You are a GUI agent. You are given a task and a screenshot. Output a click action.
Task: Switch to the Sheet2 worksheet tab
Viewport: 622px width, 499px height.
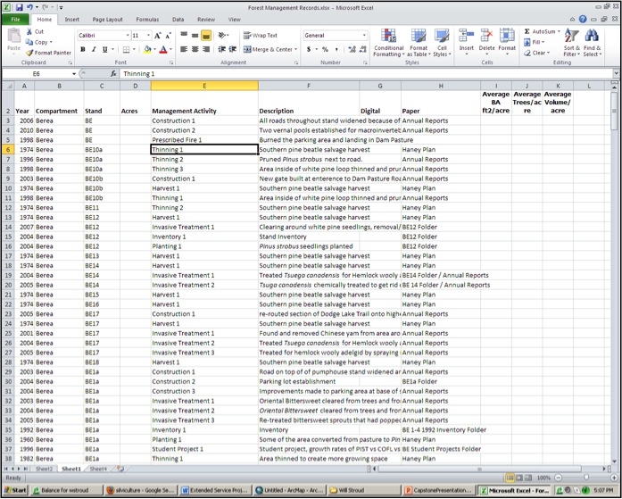pos(44,469)
